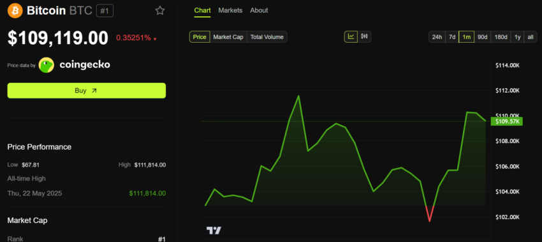Viewport: 542px width, 242px height.
Task: Set chart range to 90d
Action: click(x=482, y=37)
